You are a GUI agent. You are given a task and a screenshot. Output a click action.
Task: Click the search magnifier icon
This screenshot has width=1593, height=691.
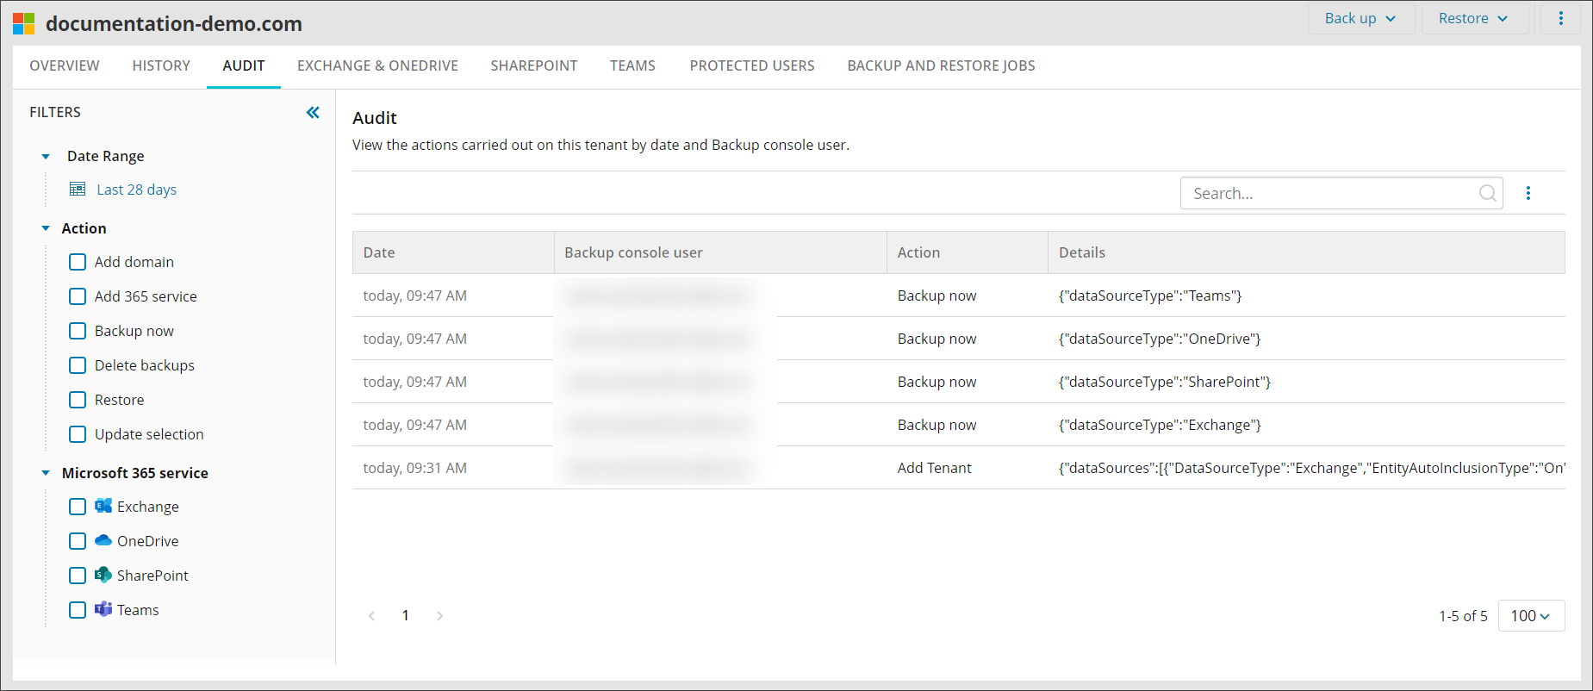point(1487,193)
